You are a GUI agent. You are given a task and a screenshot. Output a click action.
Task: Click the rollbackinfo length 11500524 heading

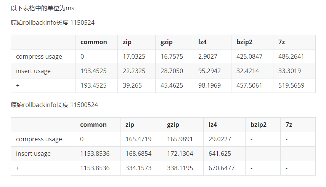54,105
